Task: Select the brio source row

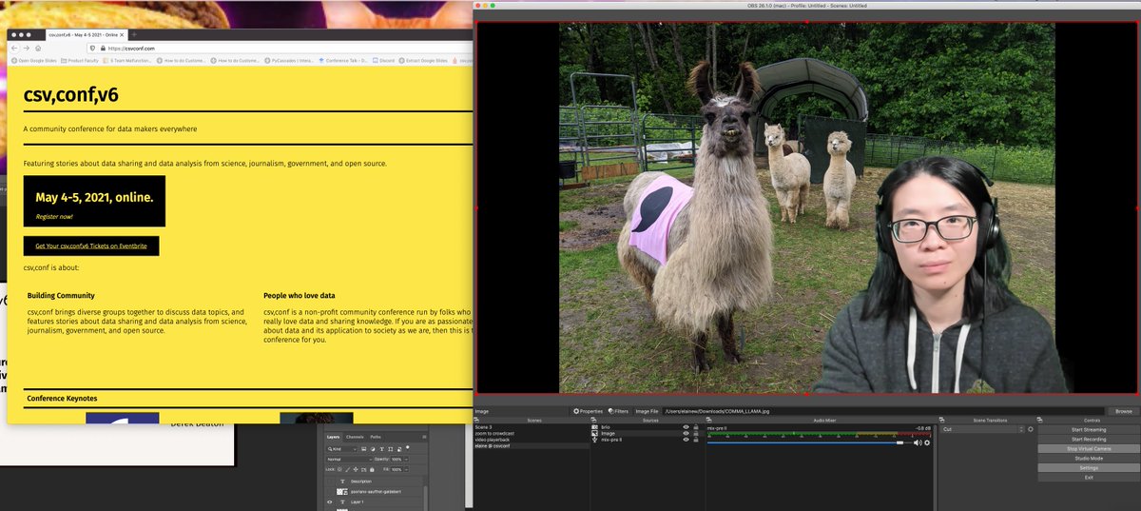Action: tap(647, 427)
